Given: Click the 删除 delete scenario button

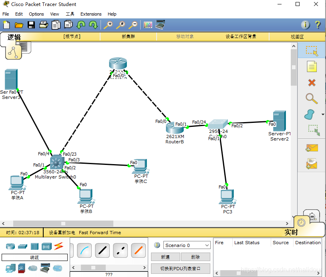Looking at the screenshot, I should [x=195, y=257].
